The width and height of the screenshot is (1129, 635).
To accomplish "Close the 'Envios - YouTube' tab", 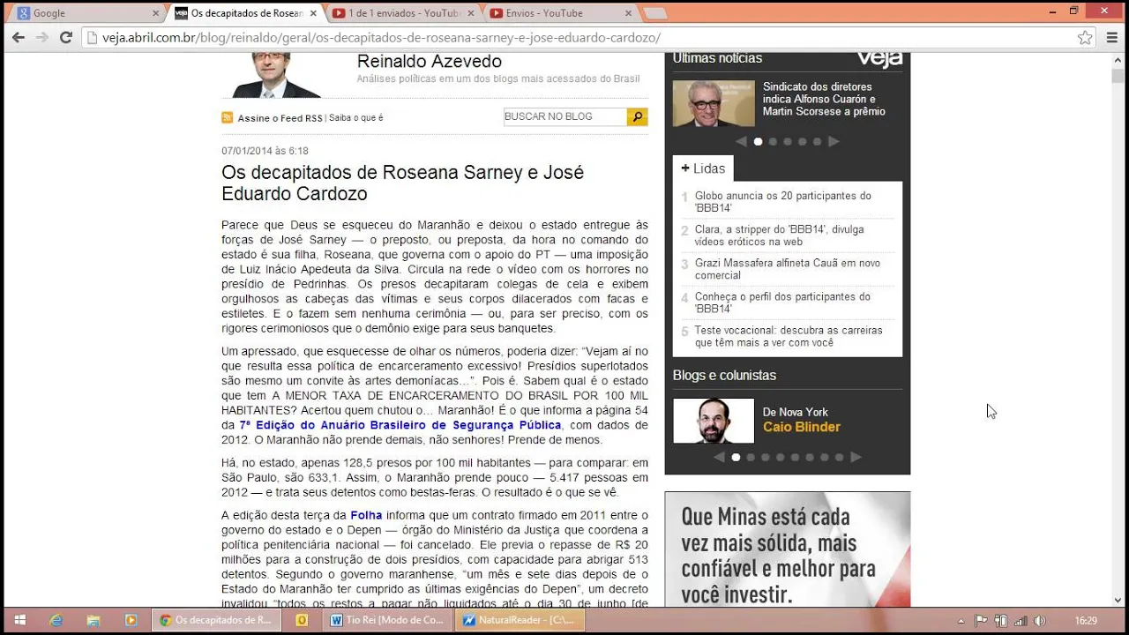I will coord(628,13).
